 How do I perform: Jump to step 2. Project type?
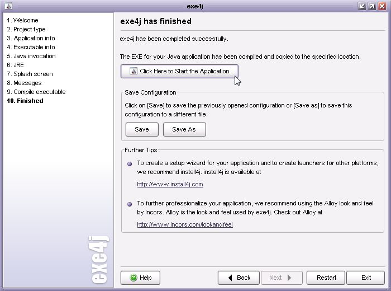tap(26, 29)
